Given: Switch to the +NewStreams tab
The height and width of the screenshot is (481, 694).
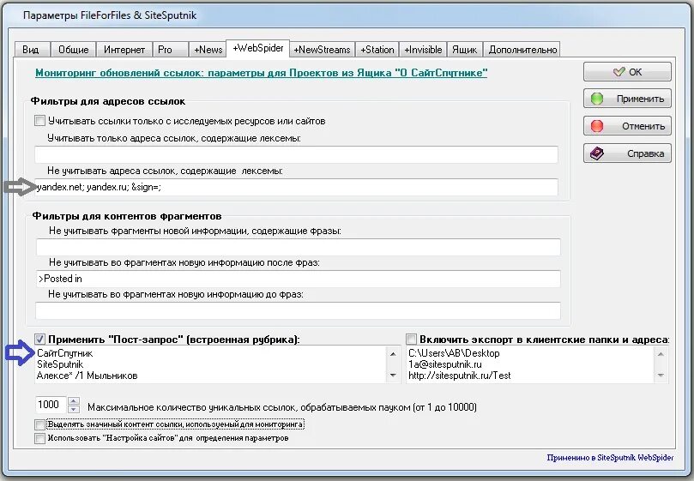Looking at the screenshot, I should 323,50.
